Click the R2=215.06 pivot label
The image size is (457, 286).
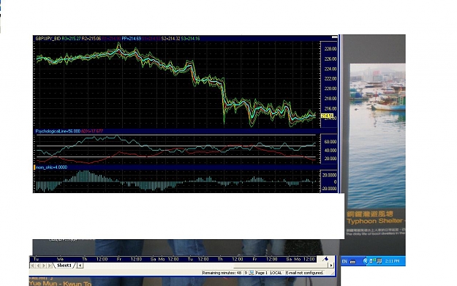point(91,39)
